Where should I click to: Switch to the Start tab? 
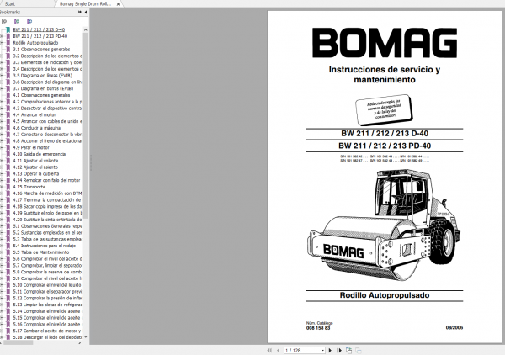[10, 4]
